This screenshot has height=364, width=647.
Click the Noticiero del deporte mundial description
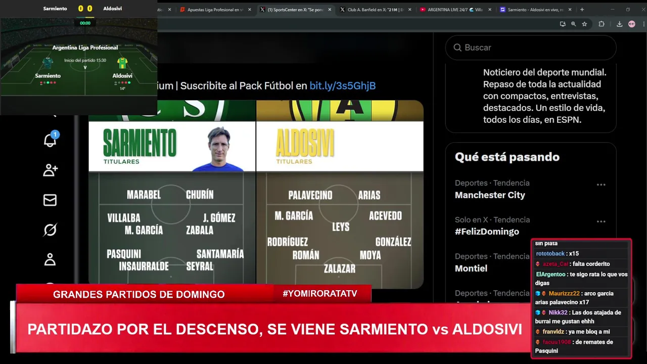tap(544, 96)
